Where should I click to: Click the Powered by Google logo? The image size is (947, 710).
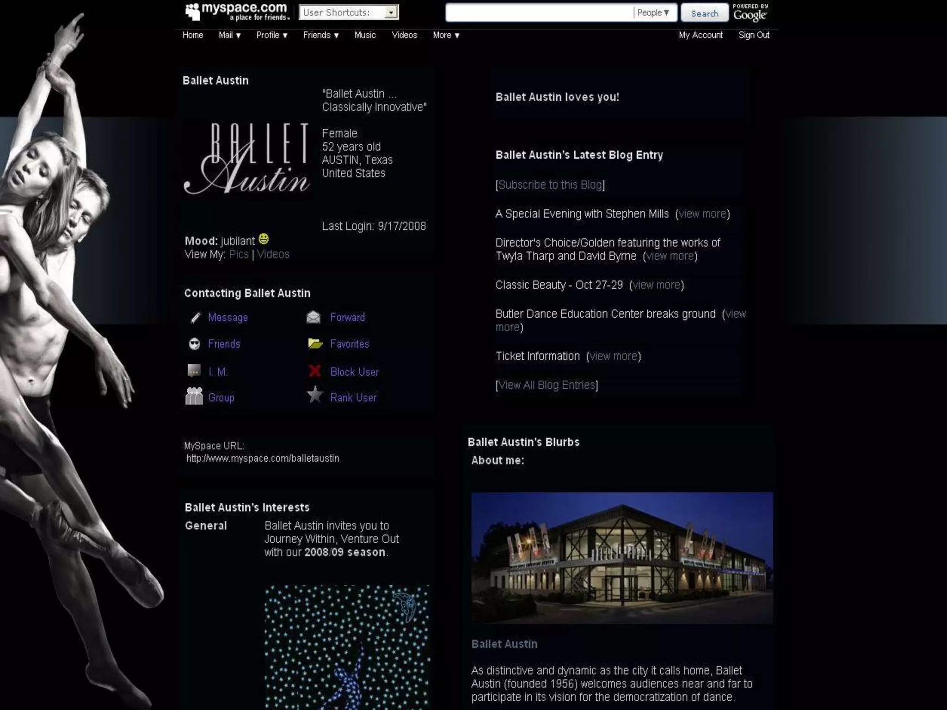(x=750, y=12)
